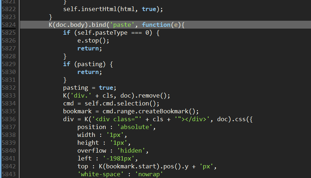Click line number 5832 in the gutter
The height and width of the screenshot is (178, 311).
[x=9, y=88]
